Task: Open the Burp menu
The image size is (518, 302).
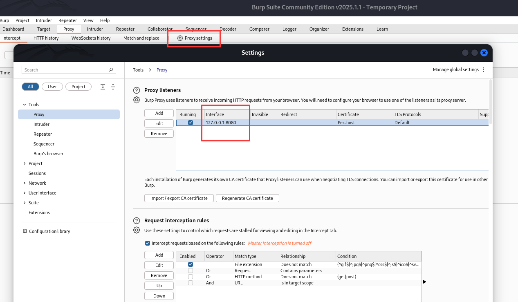Action: pos(4,20)
